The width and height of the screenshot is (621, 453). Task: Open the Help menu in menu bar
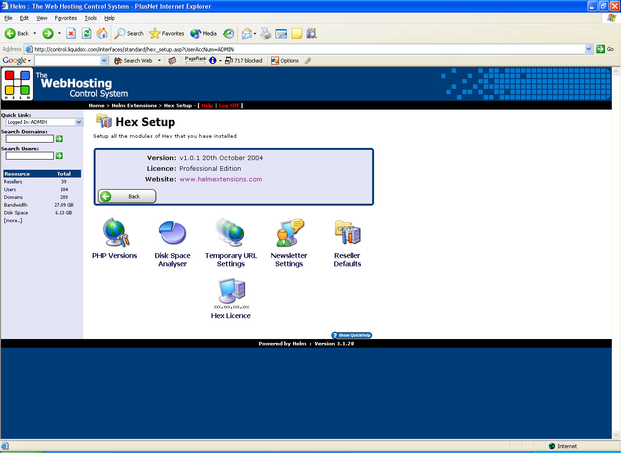click(110, 18)
